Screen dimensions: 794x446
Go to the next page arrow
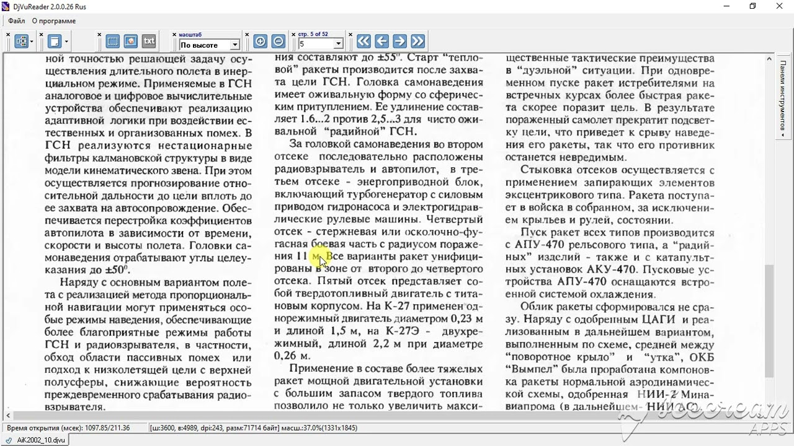tap(399, 42)
